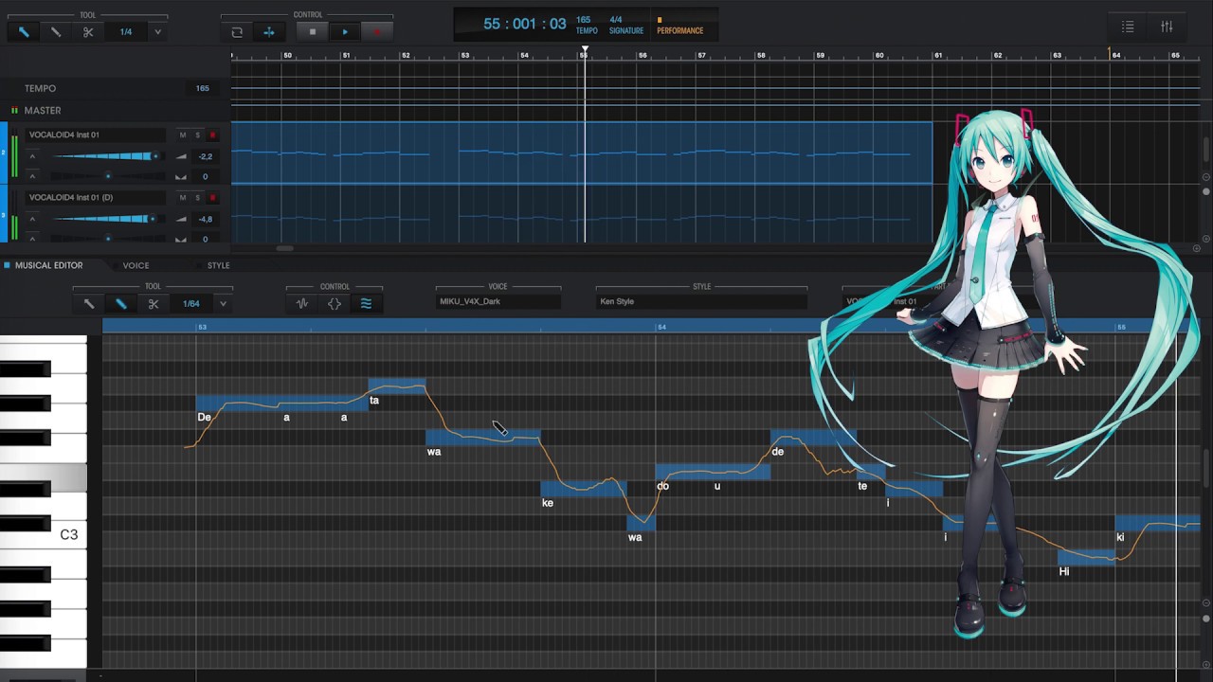Screen dimensions: 1213x682
Task: Switch to the STYLE tab
Action: [x=219, y=265]
